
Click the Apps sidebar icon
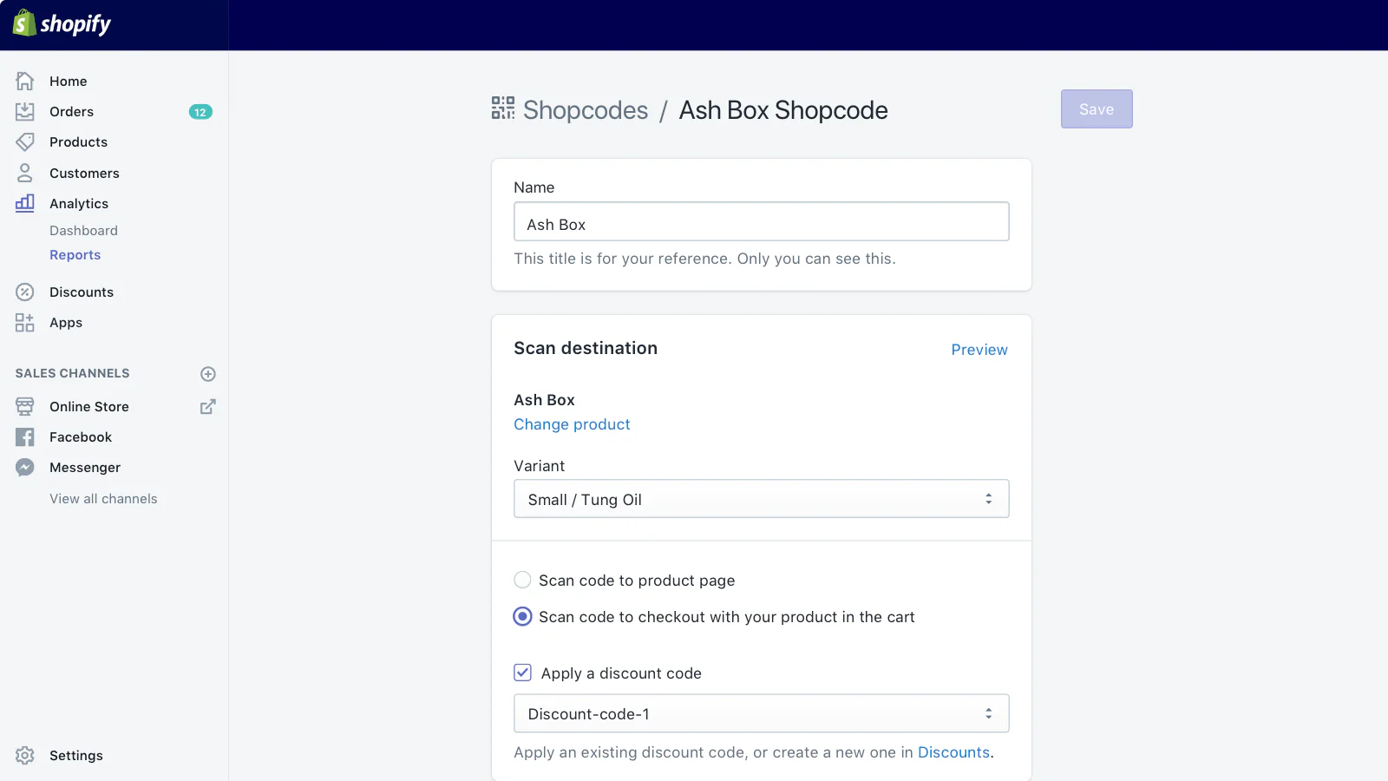pos(24,322)
